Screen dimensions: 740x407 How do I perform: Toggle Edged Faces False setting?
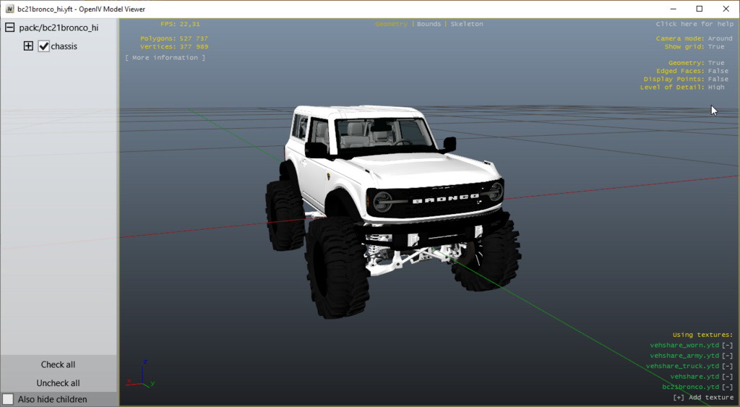pyautogui.click(x=718, y=71)
